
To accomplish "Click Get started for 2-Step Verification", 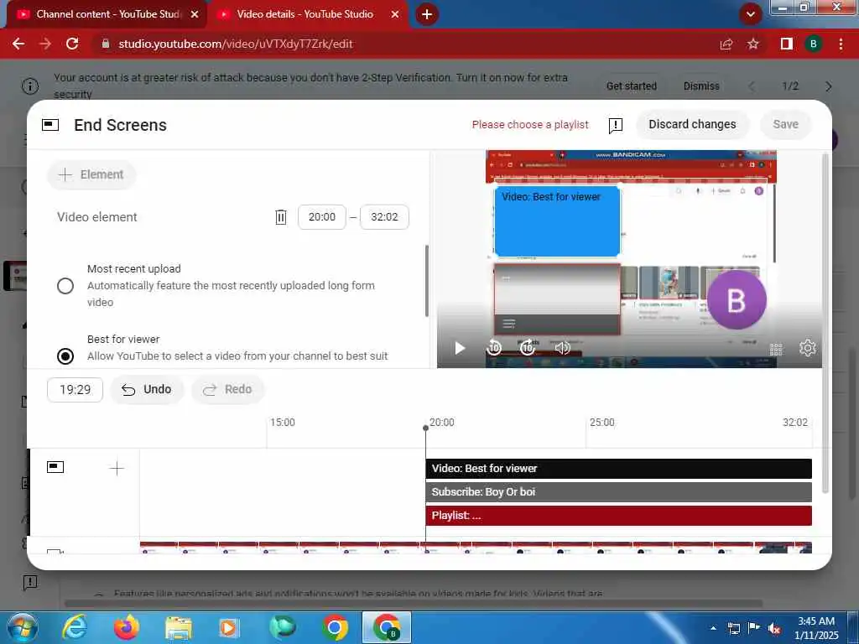I will point(631,86).
